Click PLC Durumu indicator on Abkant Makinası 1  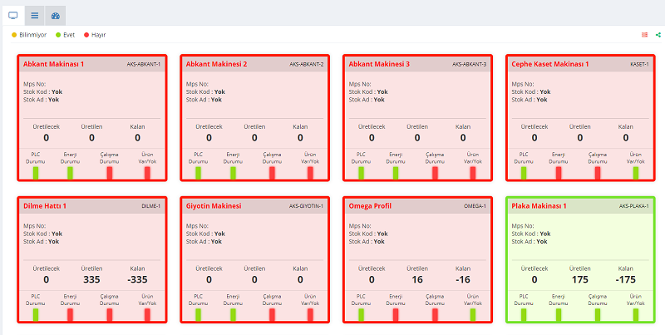pyautogui.click(x=36, y=172)
